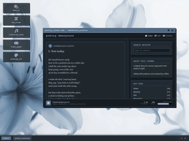Open the bio_blogs desktop shortcut
The width and height of the screenshot is (189, 141).
(x=16, y=20)
